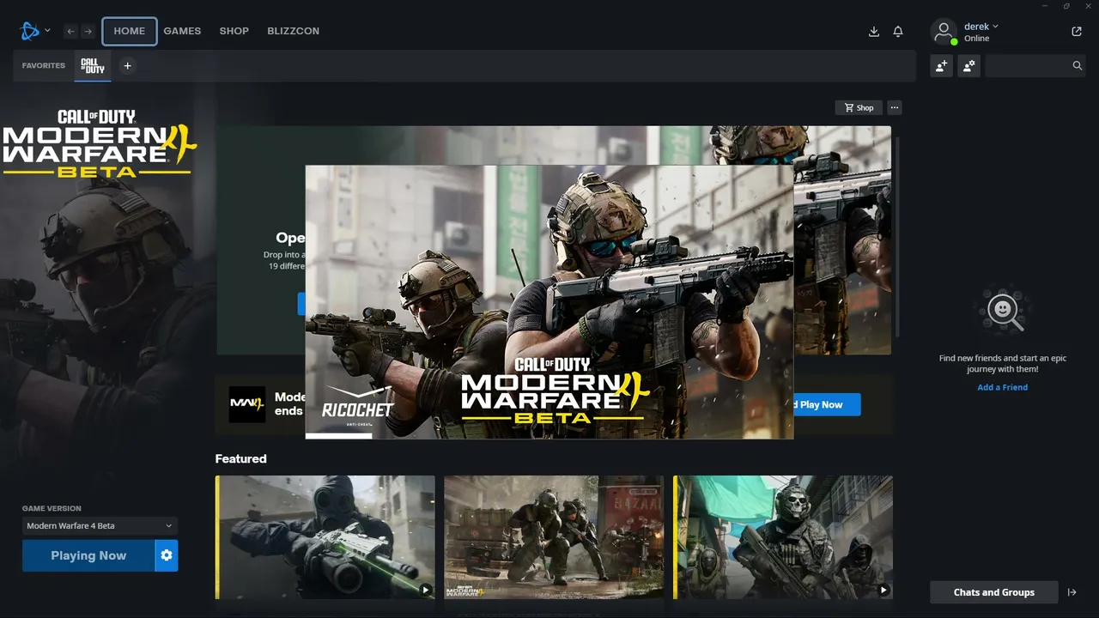Click the Featured section heading

[x=241, y=459]
